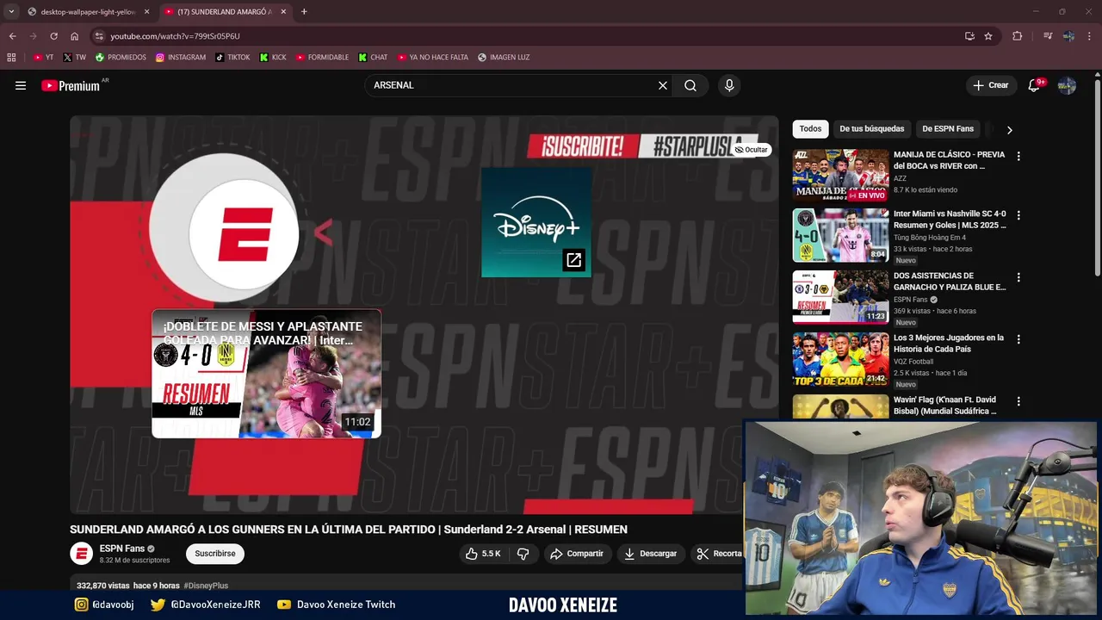1102x620 pixels.
Task: Open Los 3 Mejores Jugadores video
Action: click(x=840, y=359)
